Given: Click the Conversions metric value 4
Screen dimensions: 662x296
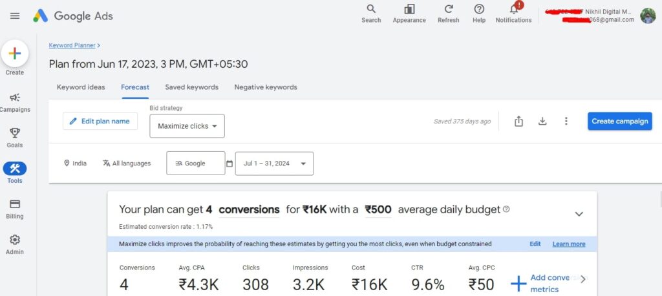Looking at the screenshot, I should click(x=123, y=284).
